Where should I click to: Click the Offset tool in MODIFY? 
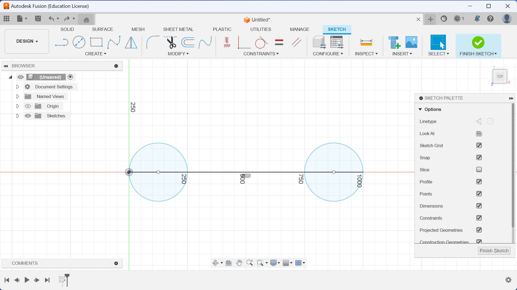(188, 42)
